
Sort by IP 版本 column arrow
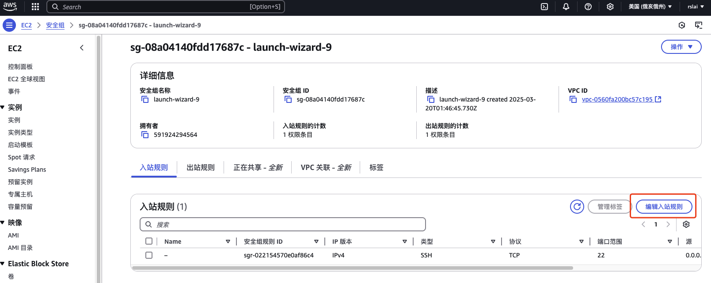point(405,241)
